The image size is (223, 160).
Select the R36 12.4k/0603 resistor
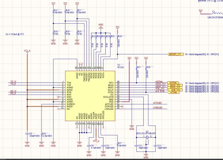[x=41, y=135]
